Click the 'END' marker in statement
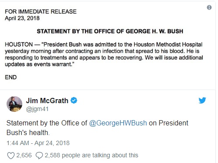 [x=11, y=77]
